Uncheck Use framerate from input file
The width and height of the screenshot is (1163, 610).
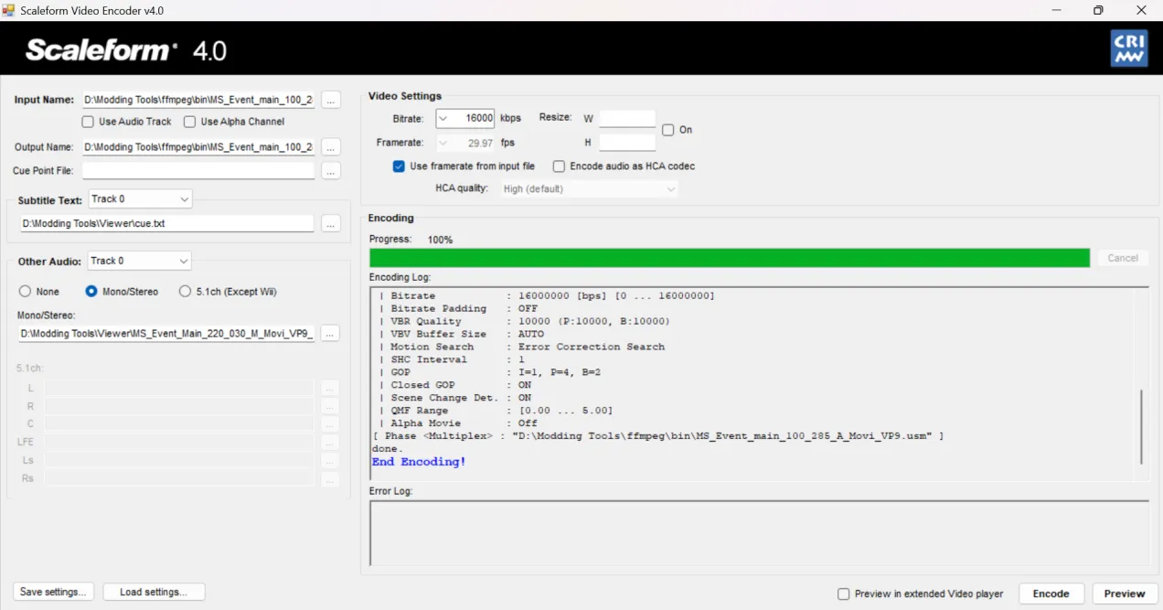pos(399,166)
